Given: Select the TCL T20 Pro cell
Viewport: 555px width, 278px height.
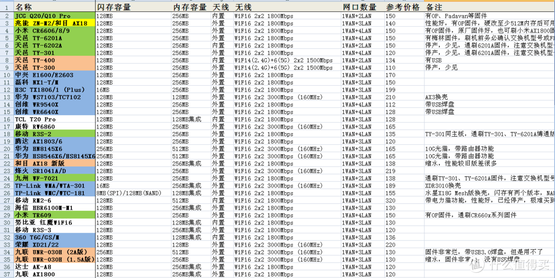Looking at the screenshot, I should [54, 119].
